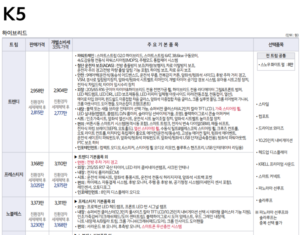Select the 노블레스 trim cell

click(x=14, y=214)
